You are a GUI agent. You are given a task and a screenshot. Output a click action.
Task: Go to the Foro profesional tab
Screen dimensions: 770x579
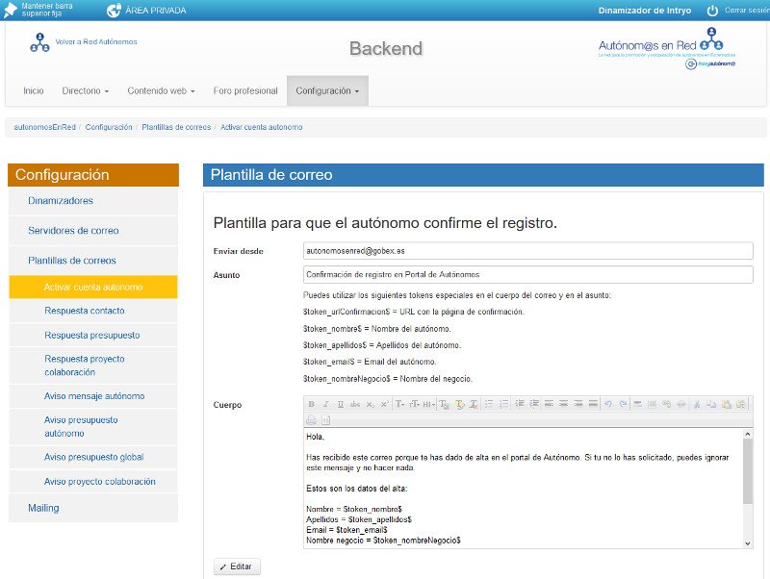pos(245,91)
